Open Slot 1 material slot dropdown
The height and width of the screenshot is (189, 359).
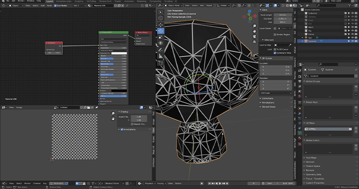tap(79, 5)
